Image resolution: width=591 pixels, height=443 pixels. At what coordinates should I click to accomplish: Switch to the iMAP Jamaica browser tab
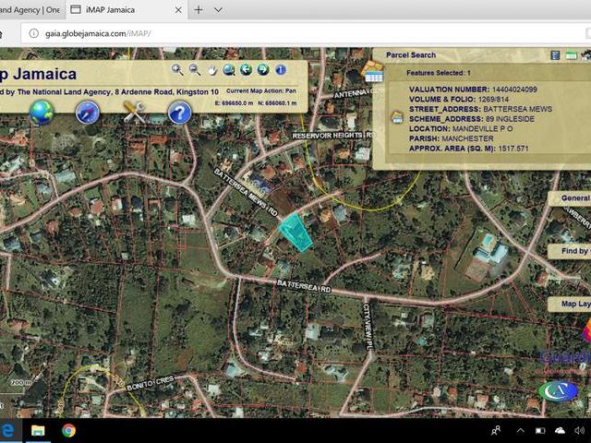120,9
